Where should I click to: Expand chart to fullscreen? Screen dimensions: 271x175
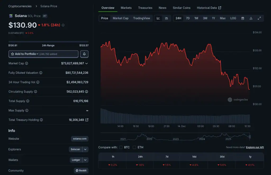[x=259, y=18]
